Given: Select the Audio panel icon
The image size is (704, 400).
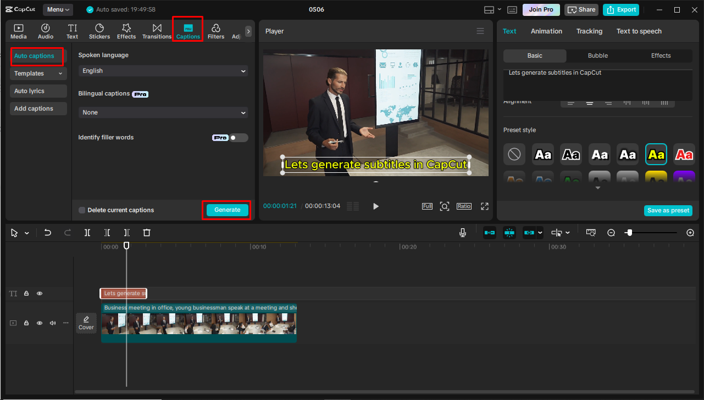Looking at the screenshot, I should pyautogui.click(x=45, y=30).
